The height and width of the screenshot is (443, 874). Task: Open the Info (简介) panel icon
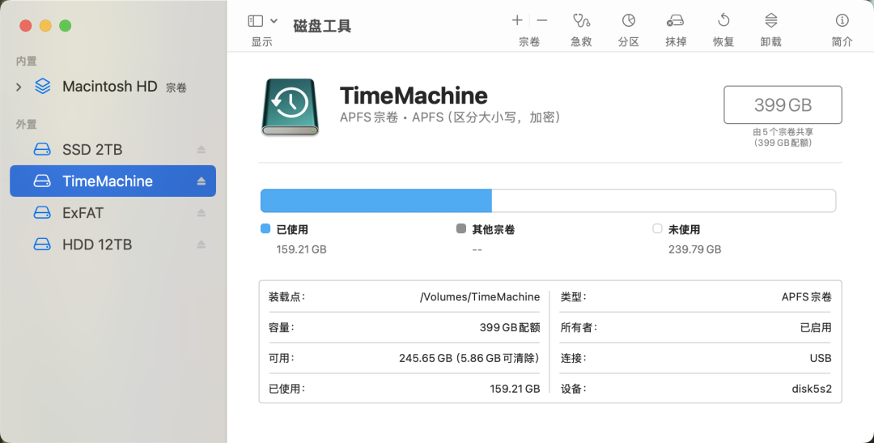pos(842,21)
